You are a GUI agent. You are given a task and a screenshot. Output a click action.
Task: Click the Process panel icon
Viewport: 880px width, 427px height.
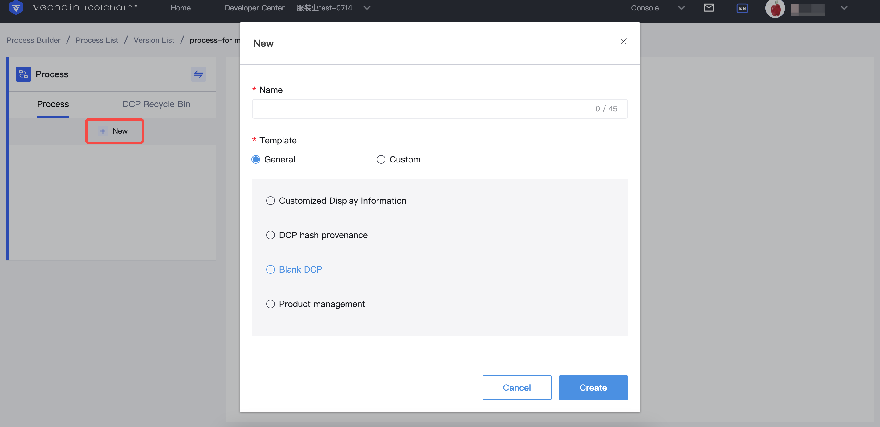pyautogui.click(x=23, y=74)
